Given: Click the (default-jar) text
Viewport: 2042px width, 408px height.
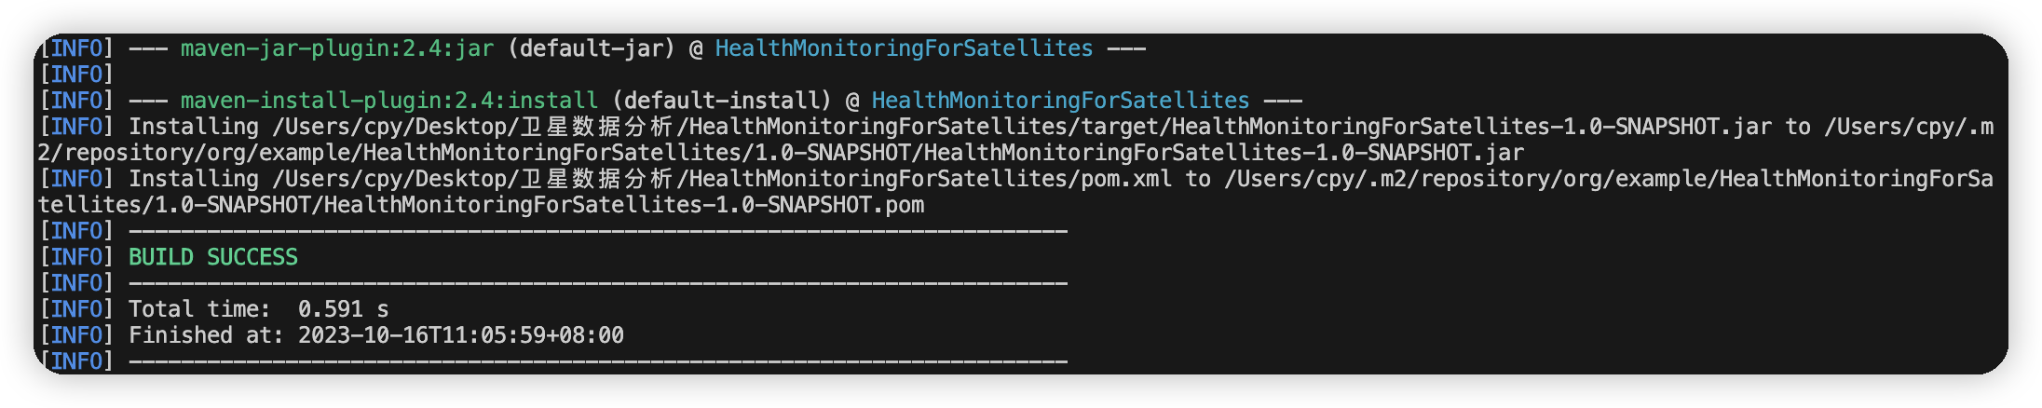Looking at the screenshot, I should (x=592, y=48).
